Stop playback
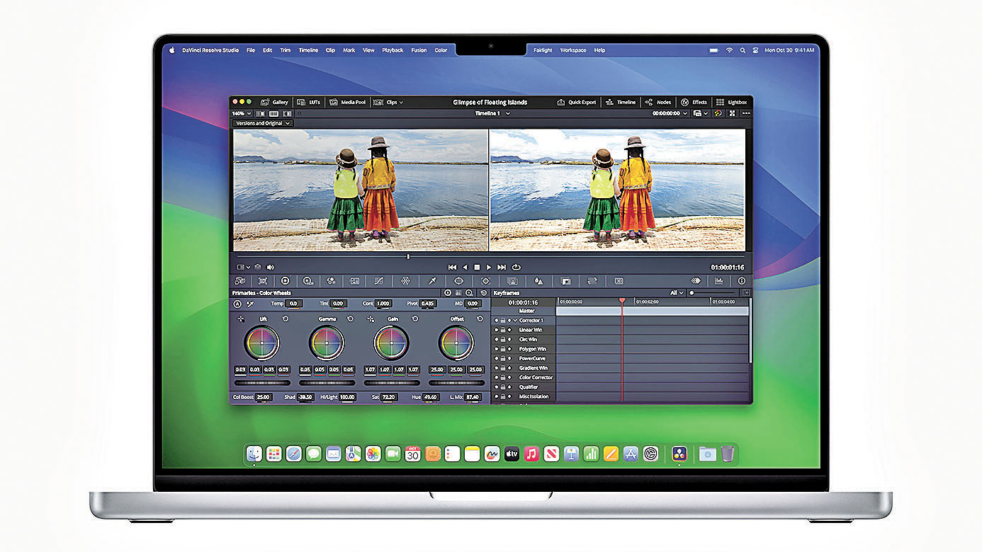Image resolution: width=982 pixels, height=552 pixels. tap(477, 268)
